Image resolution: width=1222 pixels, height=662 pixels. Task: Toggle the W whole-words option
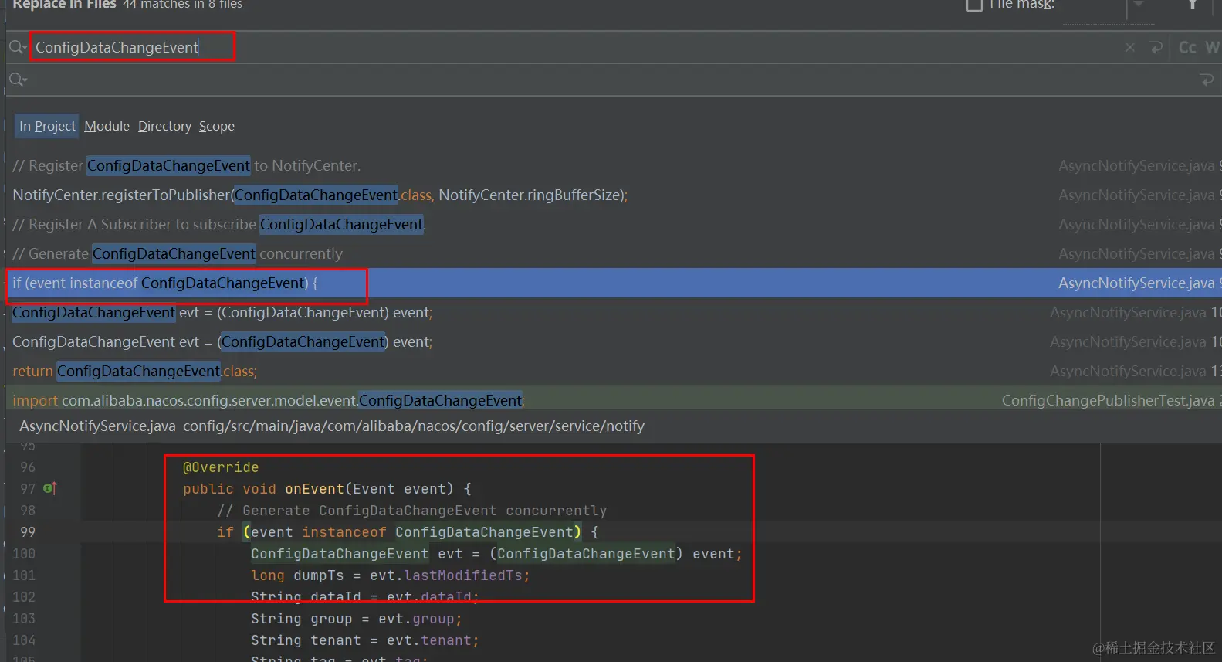click(1213, 48)
